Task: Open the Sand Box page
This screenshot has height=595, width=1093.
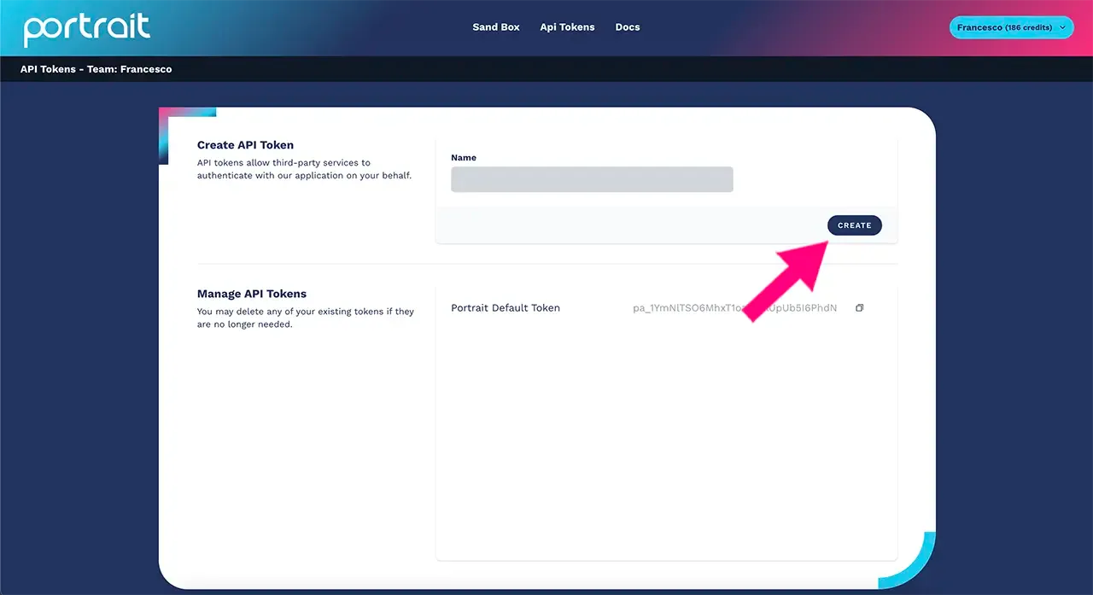Action: 496,27
